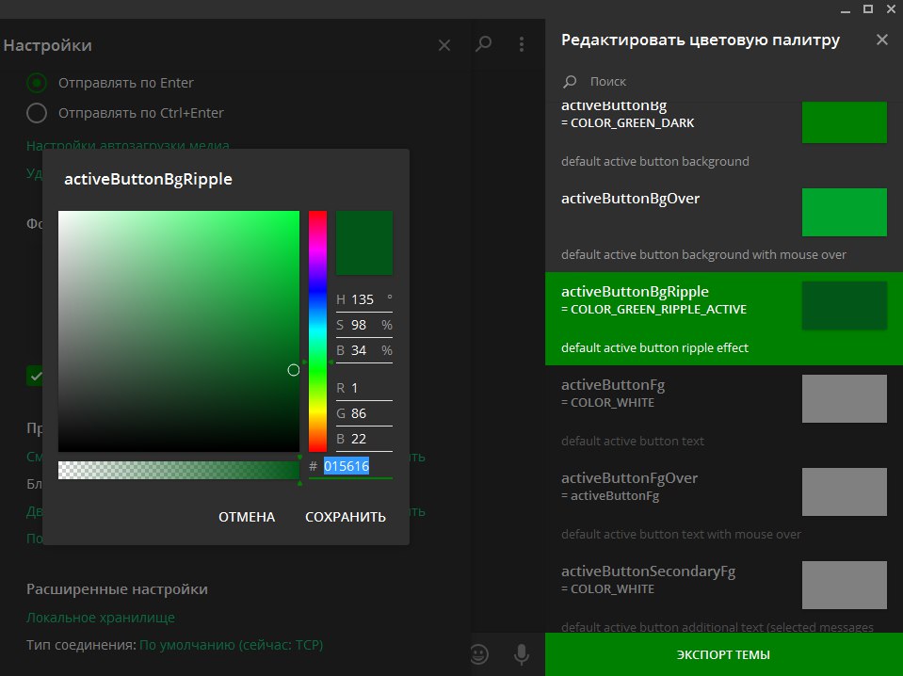Click the H hue value field
The width and height of the screenshot is (903, 676).
tap(364, 299)
